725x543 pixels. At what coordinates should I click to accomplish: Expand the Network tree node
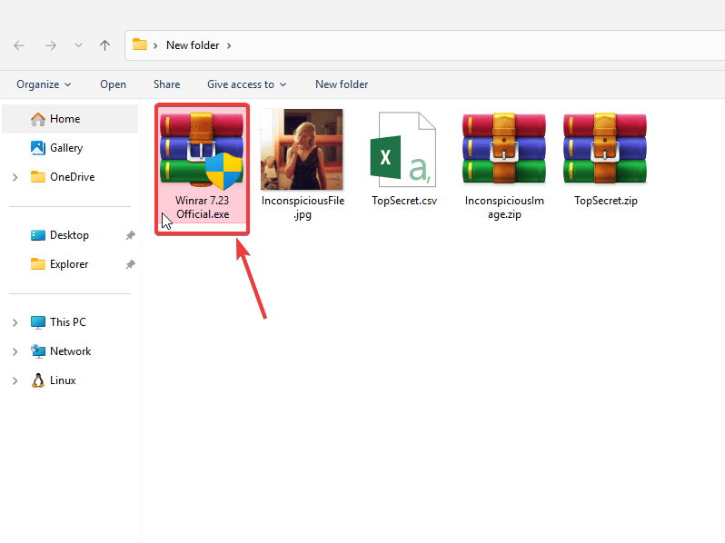[x=15, y=351]
